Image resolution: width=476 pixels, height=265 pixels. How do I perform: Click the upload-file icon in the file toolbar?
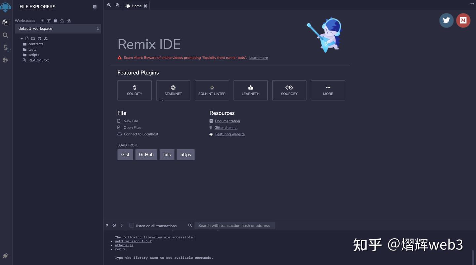point(46,38)
